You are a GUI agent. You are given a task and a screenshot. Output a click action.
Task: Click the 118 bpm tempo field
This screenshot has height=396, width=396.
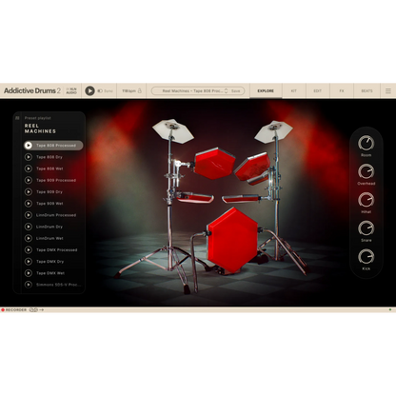129,90
